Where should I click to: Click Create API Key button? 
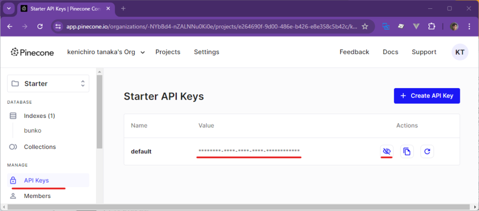(x=427, y=96)
